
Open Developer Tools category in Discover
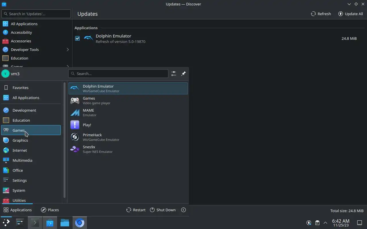point(36,50)
